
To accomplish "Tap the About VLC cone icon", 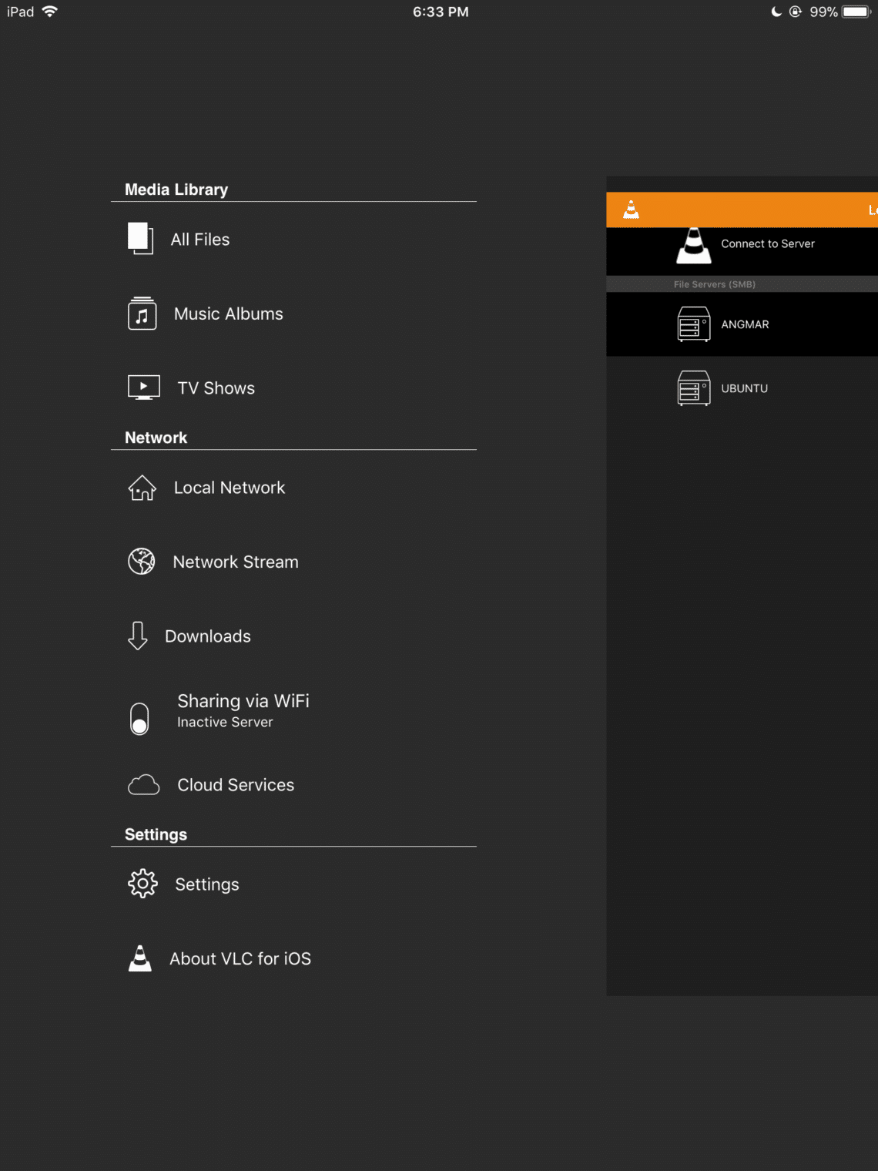I will (x=140, y=958).
